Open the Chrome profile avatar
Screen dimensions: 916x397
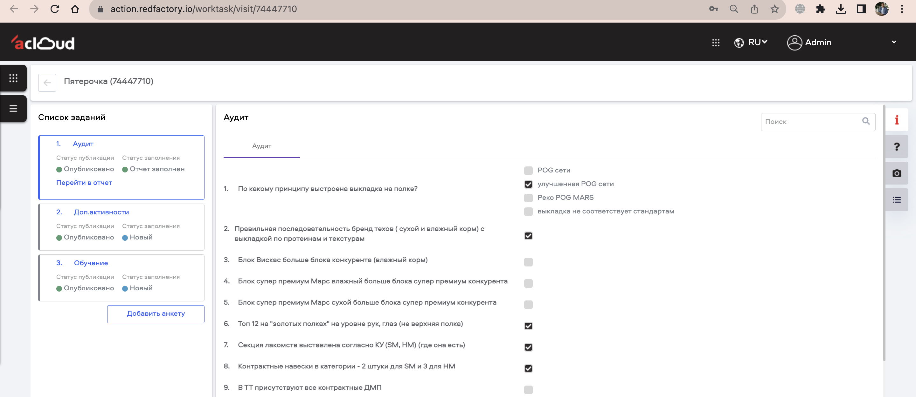point(882,9)
